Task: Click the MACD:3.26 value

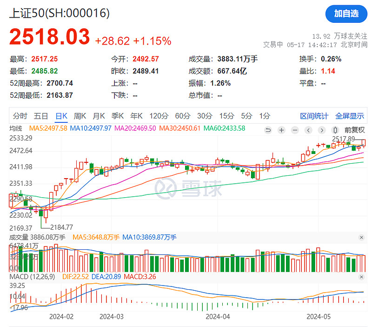Action: point(140,277)
